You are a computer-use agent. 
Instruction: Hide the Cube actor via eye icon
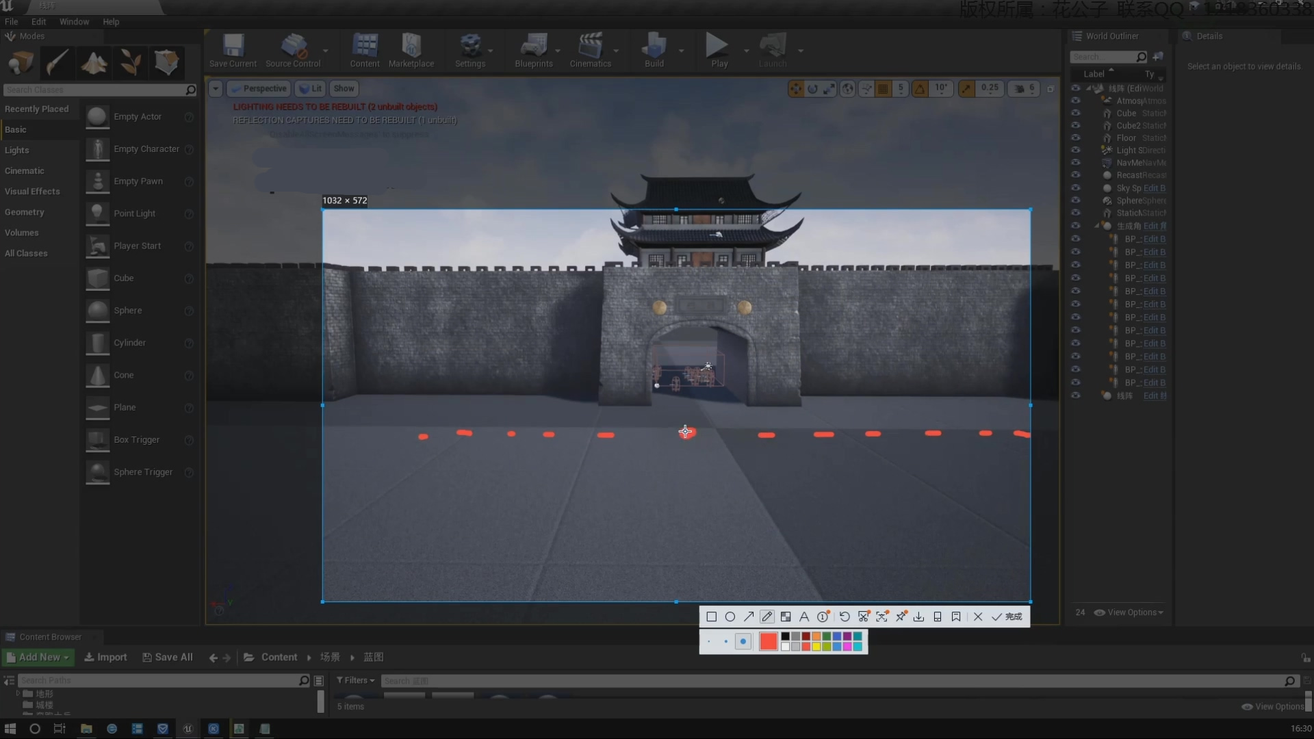[1075, 113]
